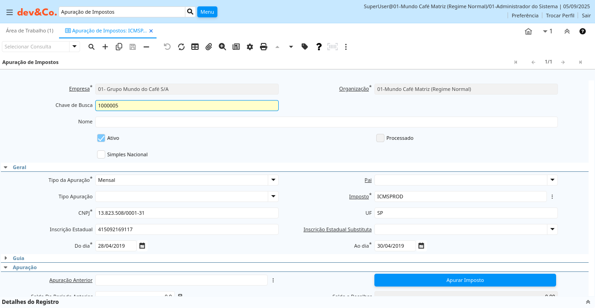The image size is (595, 308).
Task: Open the Attachment paperclip icon
Action: click(209, 47)
